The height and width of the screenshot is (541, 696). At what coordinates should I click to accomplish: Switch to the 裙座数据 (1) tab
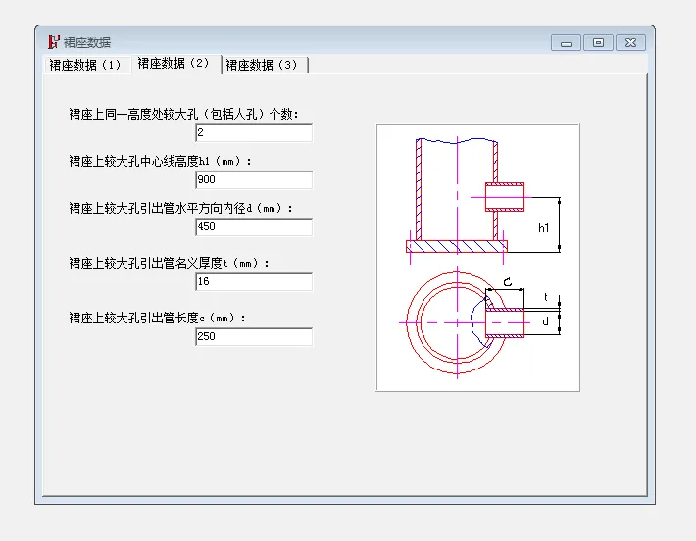(87, 65)
